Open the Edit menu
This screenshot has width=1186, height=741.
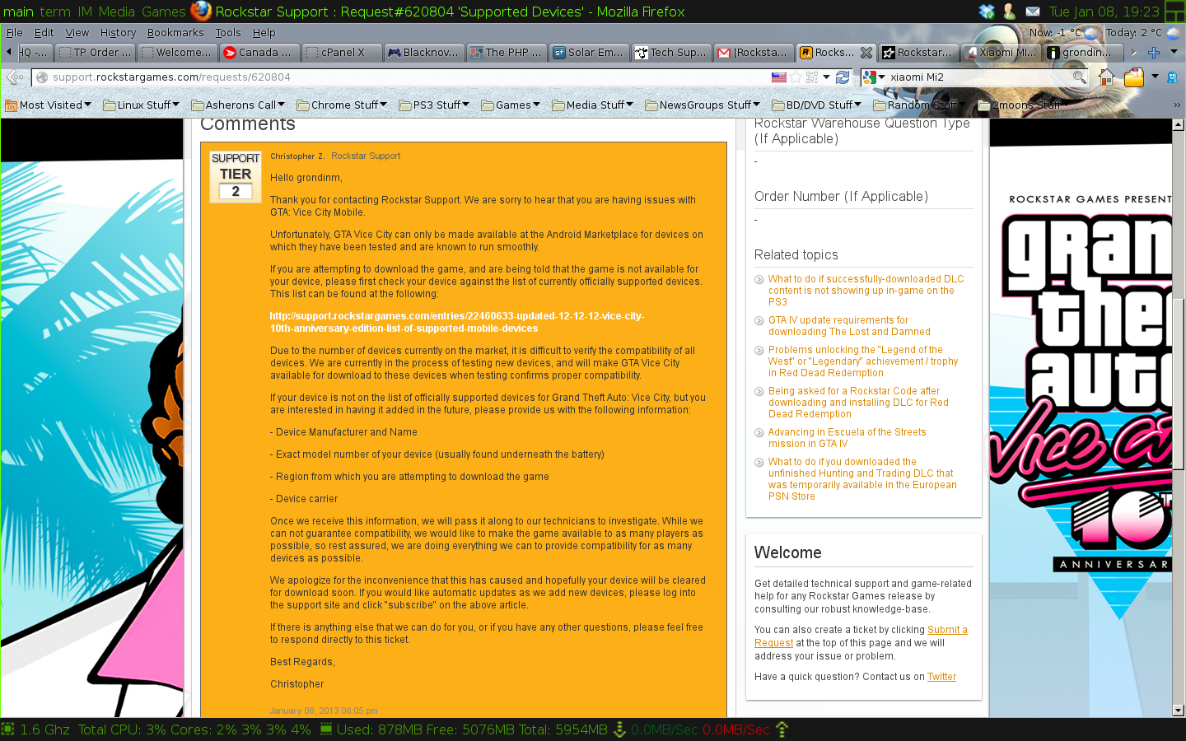(x=44, y=33)
